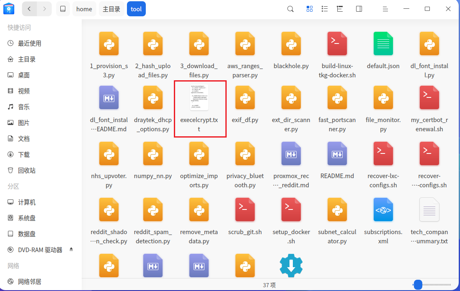Select build-linux-tkg-docker.sh script icon
The image size is (460, 291).
(337, 44)
